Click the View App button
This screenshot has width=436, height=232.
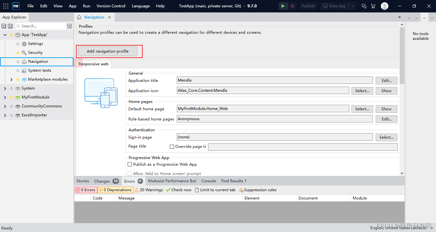point(334,6)
